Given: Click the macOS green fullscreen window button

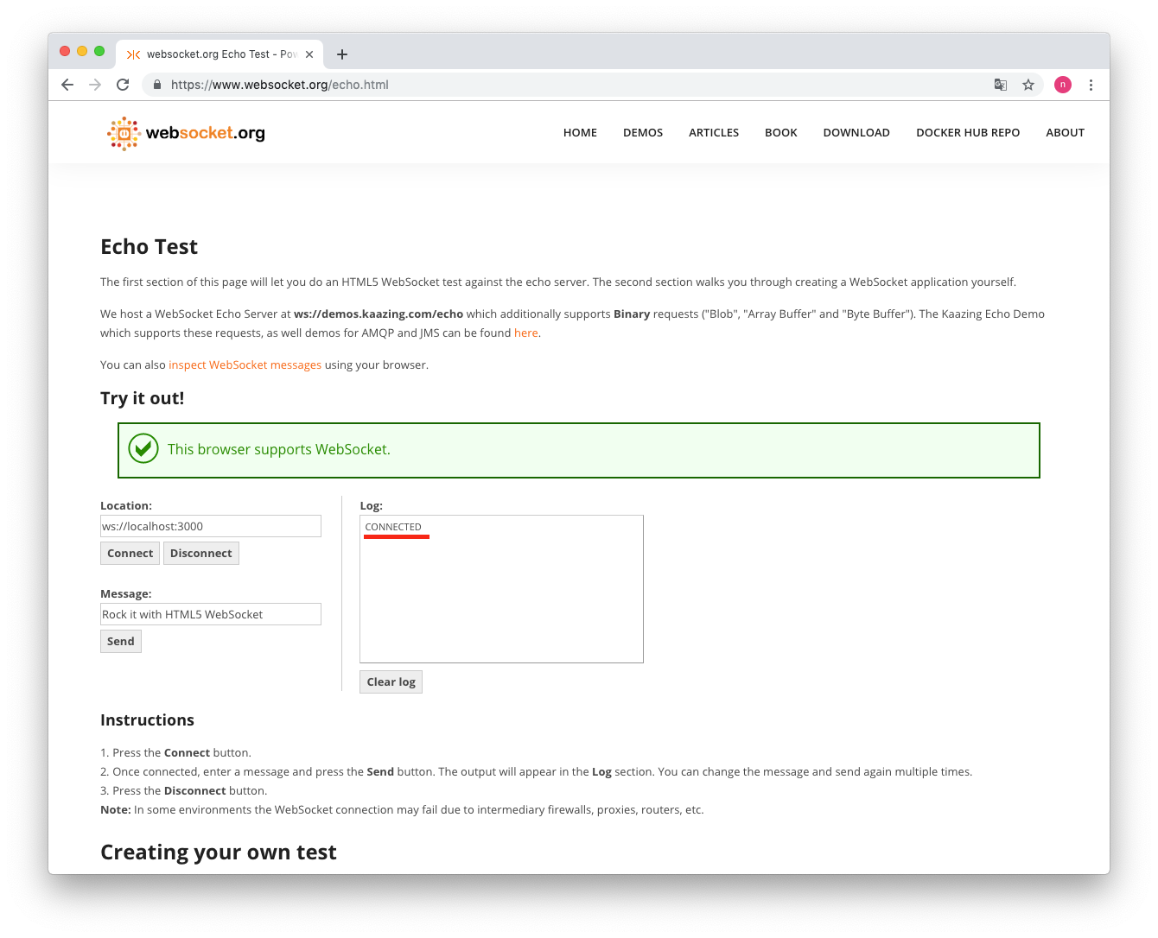Looking at the screenshot, I should (99, 51).
